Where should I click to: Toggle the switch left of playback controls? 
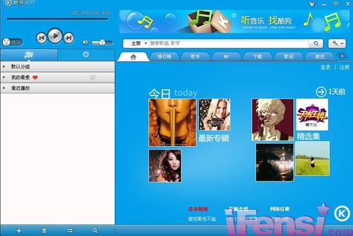12,42
